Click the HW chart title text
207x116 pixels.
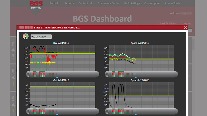point(61,43)
